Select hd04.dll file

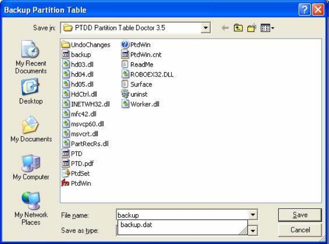[x=78, y=74]
